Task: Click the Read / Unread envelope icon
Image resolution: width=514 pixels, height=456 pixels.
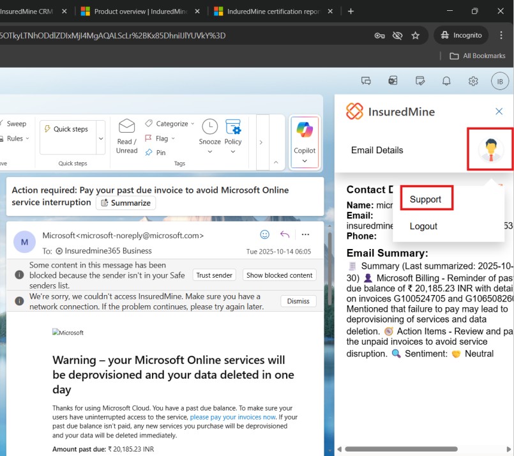Action: click(x=126, y=128)
